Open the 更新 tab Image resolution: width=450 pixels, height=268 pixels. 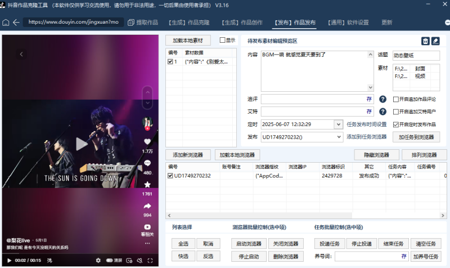pos(386,23)
